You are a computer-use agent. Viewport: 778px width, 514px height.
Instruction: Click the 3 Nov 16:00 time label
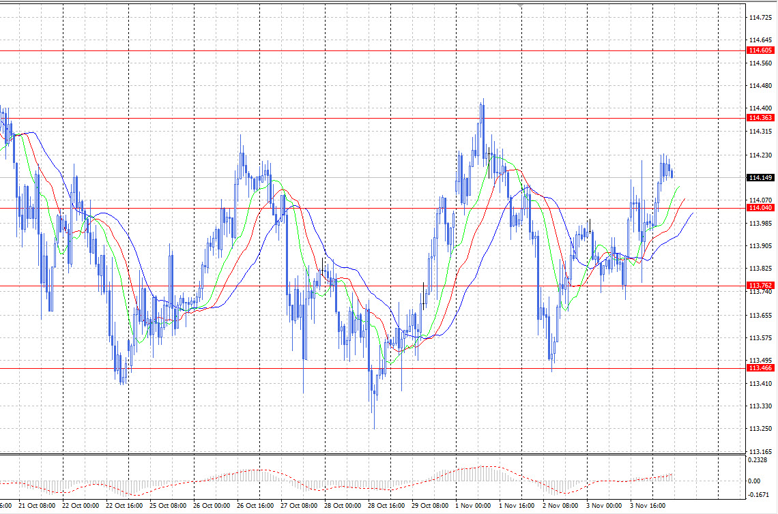[648, 506]
